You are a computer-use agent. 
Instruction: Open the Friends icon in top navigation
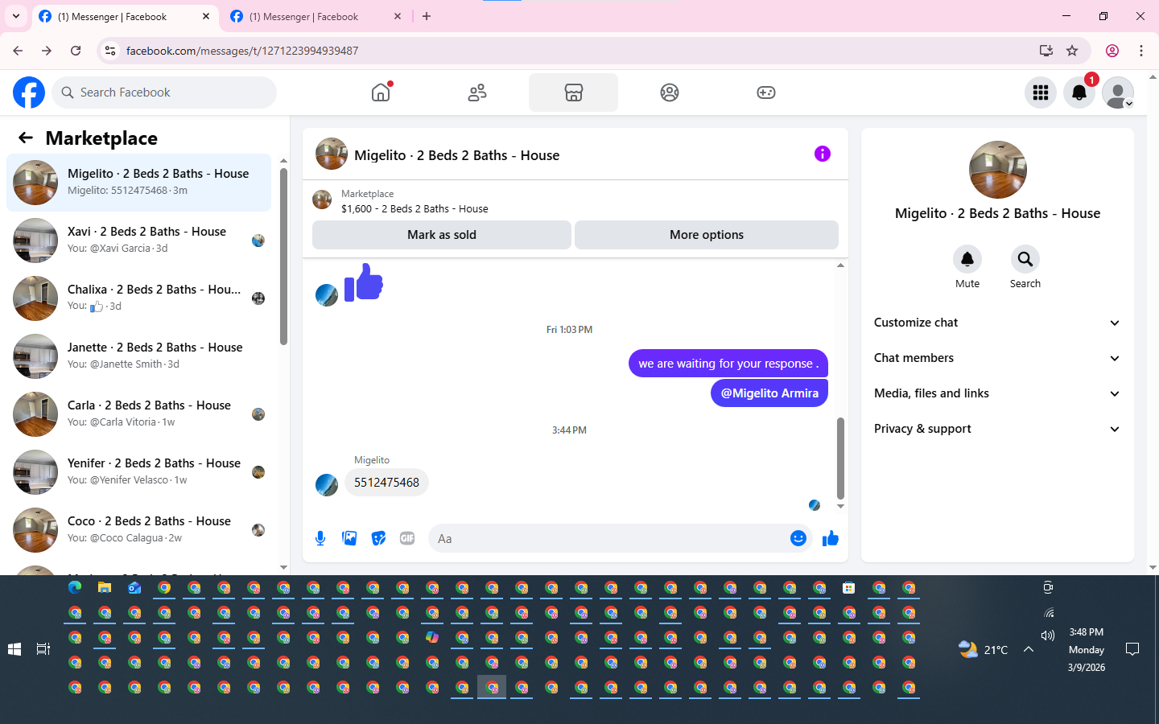pos(477,93)
